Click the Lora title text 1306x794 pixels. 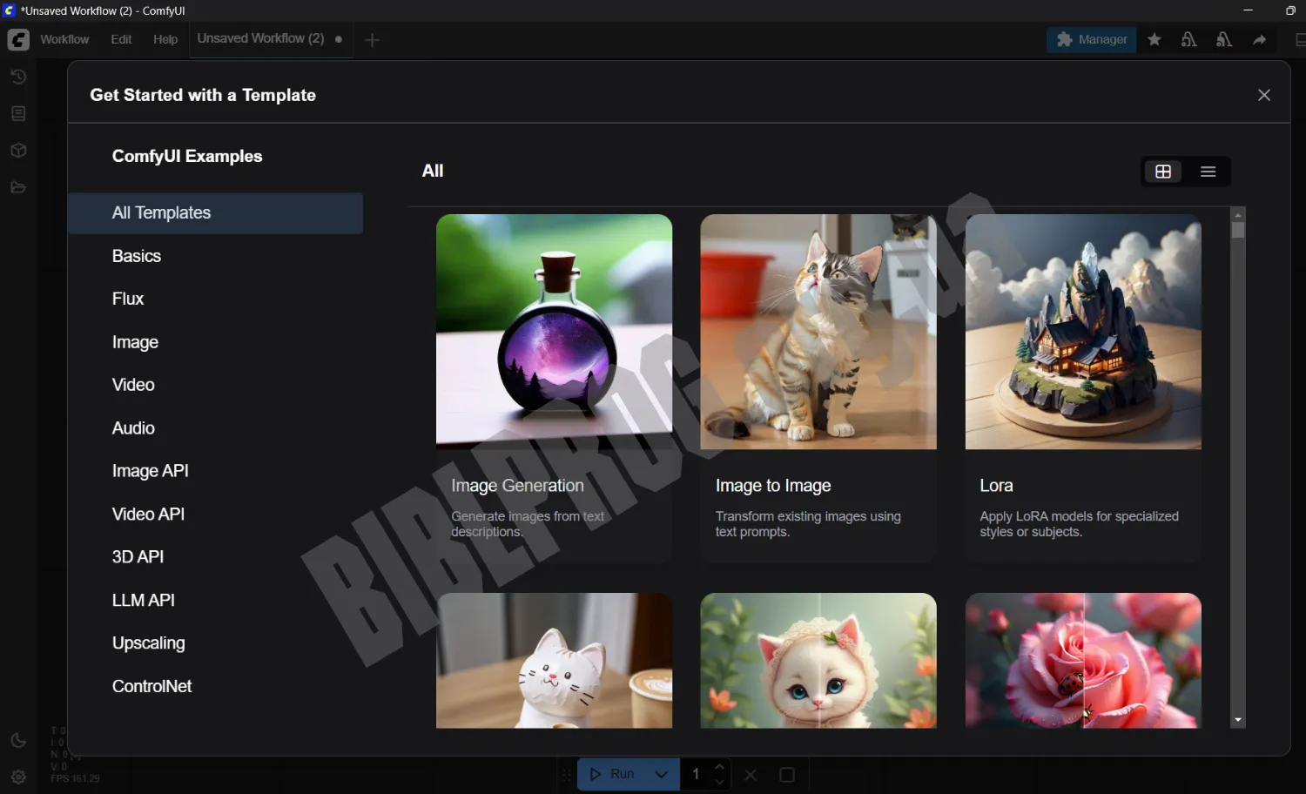pos(996,486)
